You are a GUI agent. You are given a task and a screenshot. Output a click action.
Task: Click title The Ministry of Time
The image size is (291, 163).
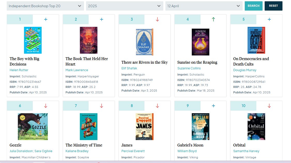pyautogui.click(x=84, y=145)
